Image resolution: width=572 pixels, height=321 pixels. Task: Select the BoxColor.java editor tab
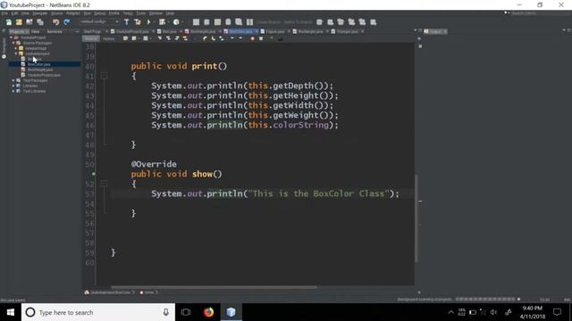point(240,32)
